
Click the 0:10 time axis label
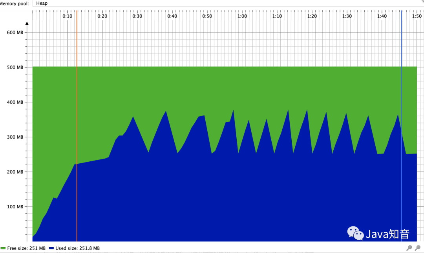point(68,16)
